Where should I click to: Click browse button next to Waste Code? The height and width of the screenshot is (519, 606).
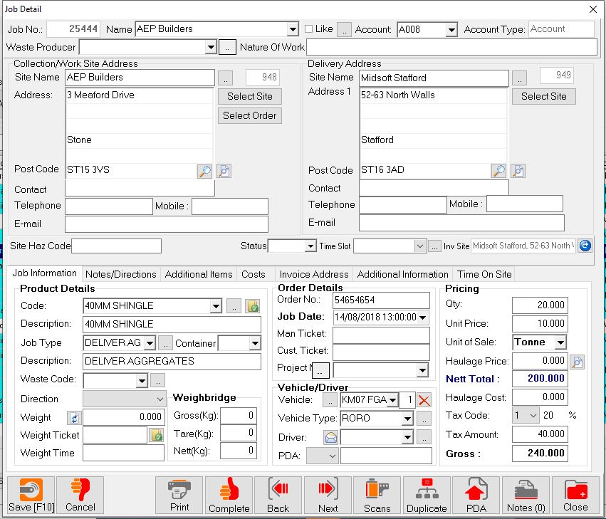(157, 380)
